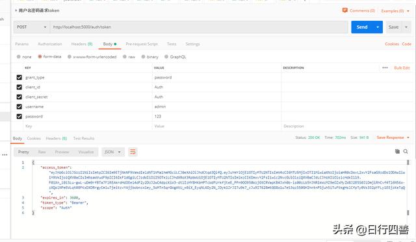Screen dimensions: 416x242
Task: Select the binary body radio button
Action: (143, 56)
